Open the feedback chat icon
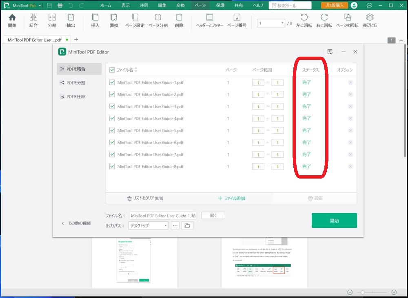 (x=369, y=5)
